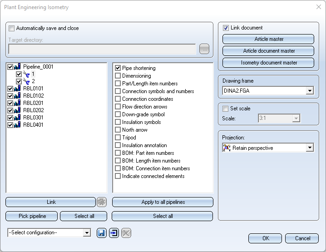This screenshot has width=326, height=252.
Task: Click the isometry icon of item 1
Action: pyautogui.click(x=26, y=74)
